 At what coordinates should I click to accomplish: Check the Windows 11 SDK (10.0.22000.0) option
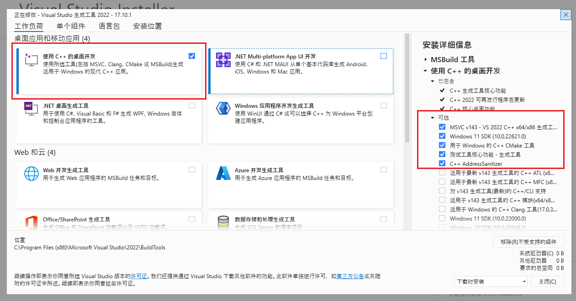[442, 218]
